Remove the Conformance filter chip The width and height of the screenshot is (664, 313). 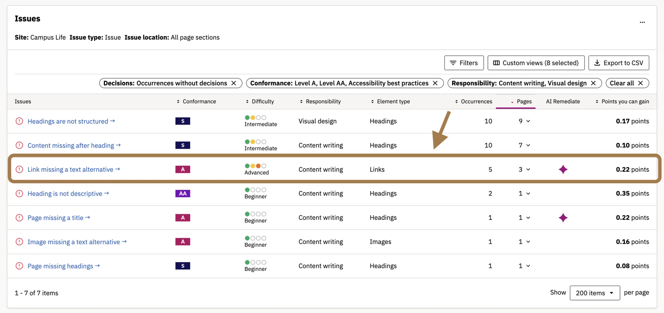point(435,83)
